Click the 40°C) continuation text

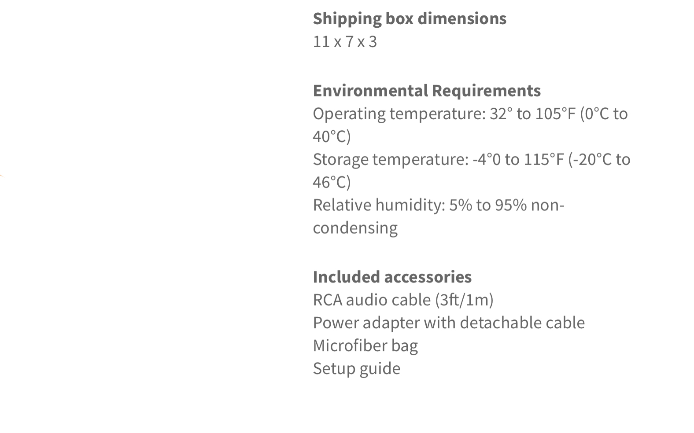tap(332, 136)
